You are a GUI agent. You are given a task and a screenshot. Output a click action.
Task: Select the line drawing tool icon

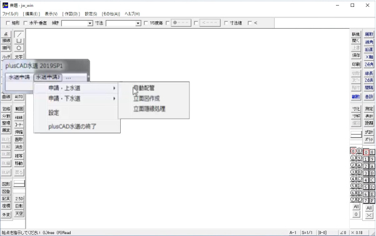[x=19, y=34]
